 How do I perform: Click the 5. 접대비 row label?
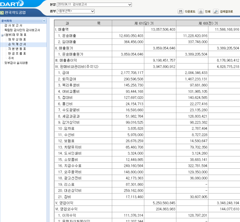[x=65, y=98]
